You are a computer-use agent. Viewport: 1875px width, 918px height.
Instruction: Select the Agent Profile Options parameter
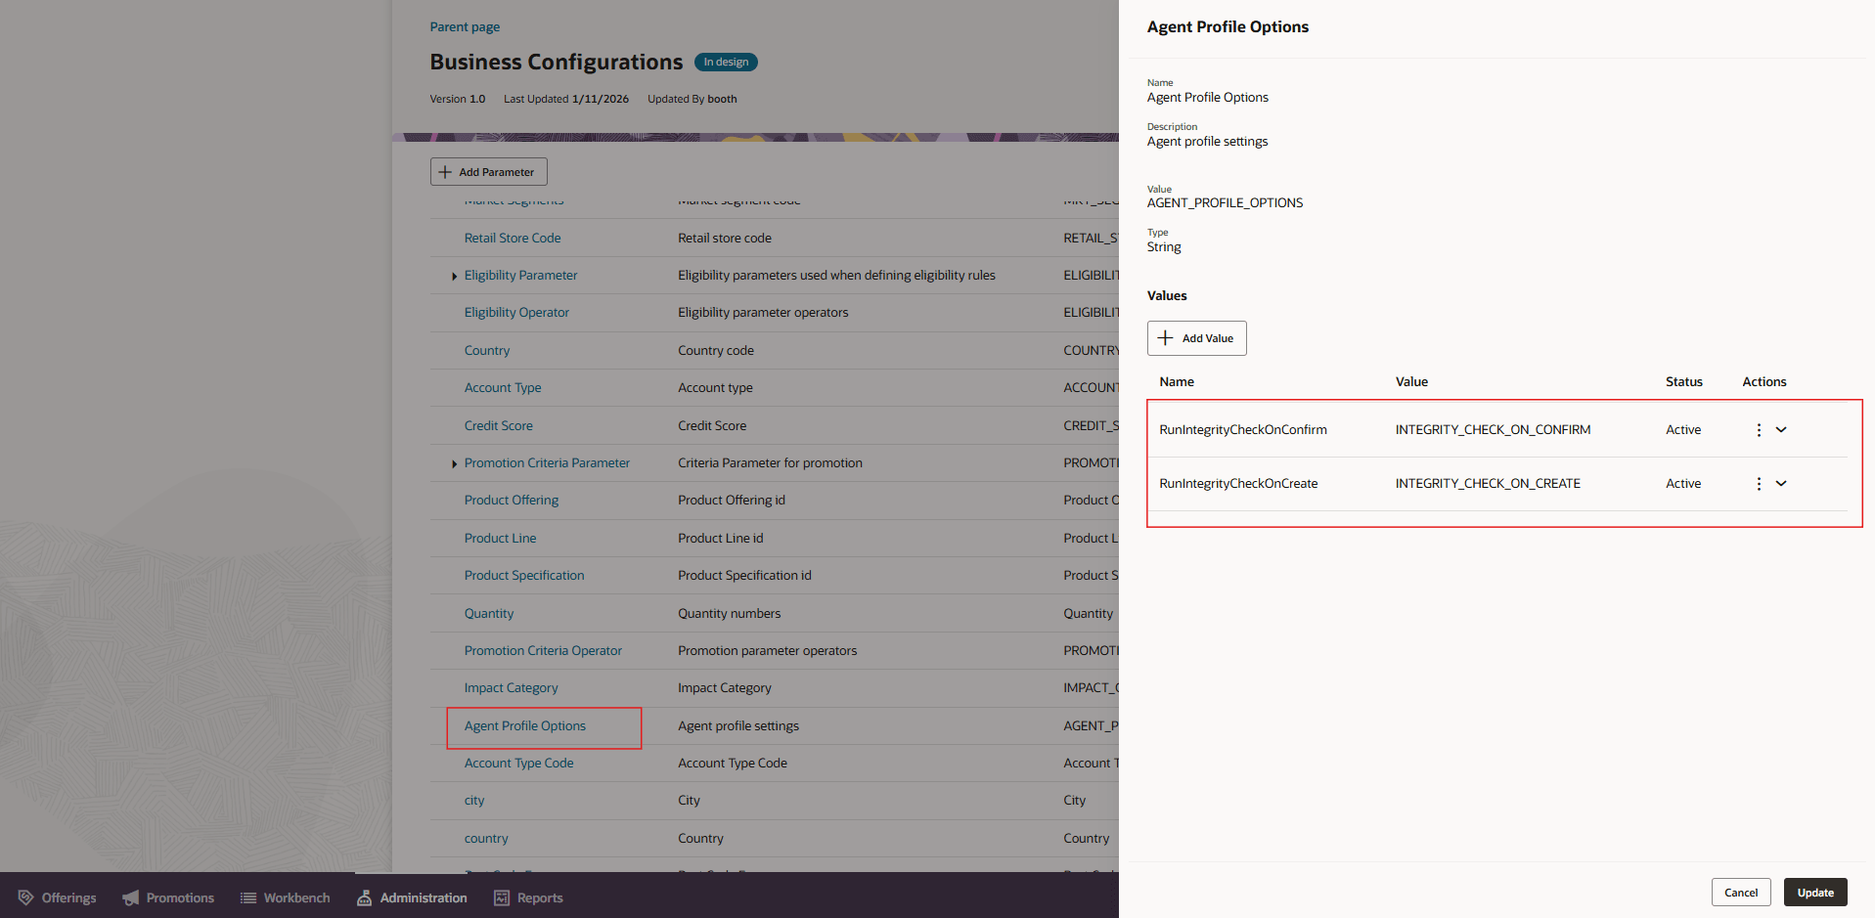pos(524,725)
